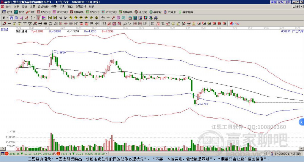
Task: Click the 2941.86 Shanghai index status value
Action: (x=14, y=154)
